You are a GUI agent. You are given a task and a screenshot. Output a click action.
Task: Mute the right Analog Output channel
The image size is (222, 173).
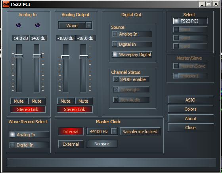coord(84,101)
